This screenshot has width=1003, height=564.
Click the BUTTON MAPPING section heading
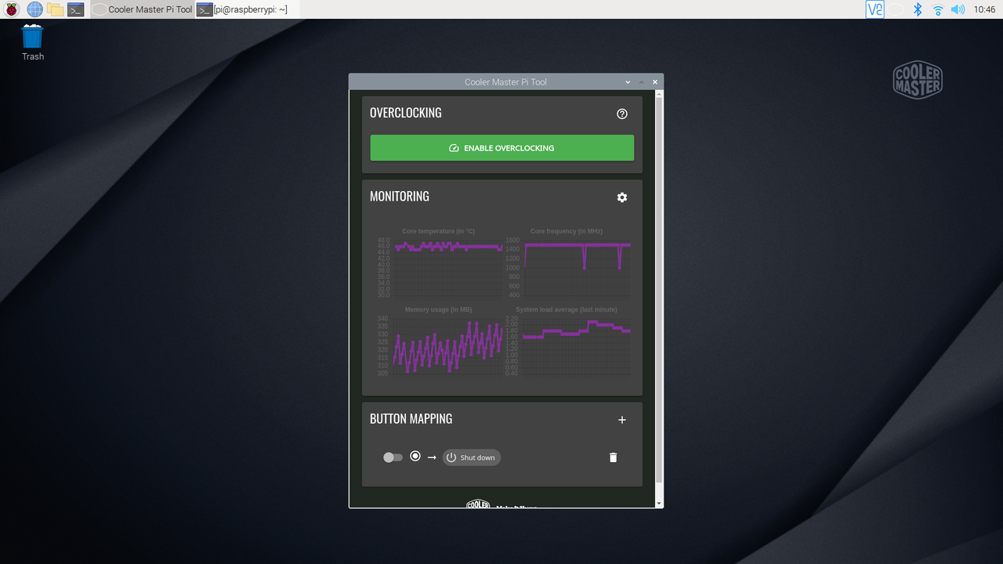point(411,419)
